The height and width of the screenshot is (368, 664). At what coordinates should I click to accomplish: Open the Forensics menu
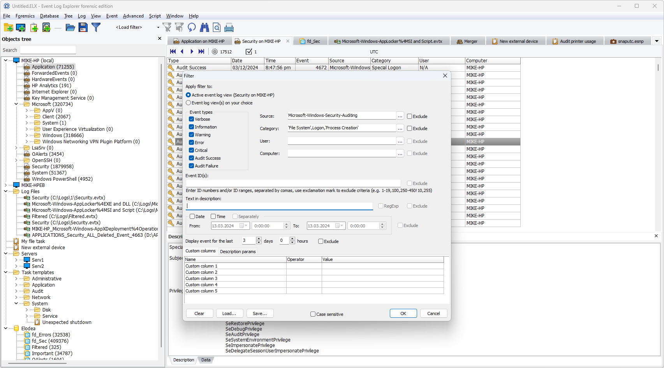[x=25, y=16]
